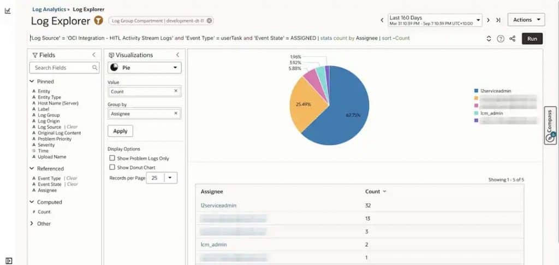
Task: Click the chart icon in left sidebar
Action: coord(8,11)
